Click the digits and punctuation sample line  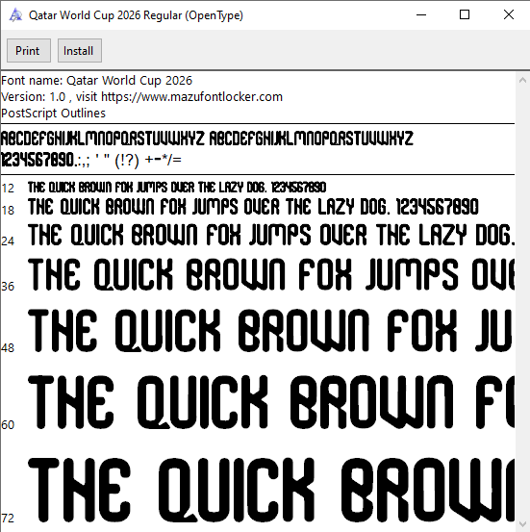91,160
